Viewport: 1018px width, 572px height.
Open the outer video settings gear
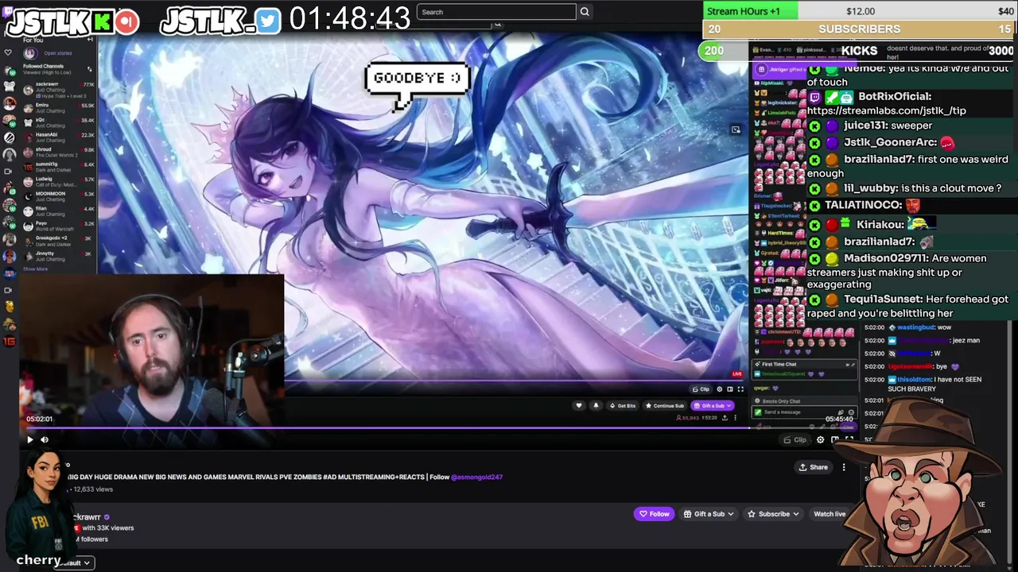pos(821,439)
